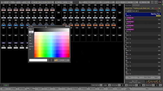The height and width of the screenshot is (91, 163).
Task: Select the RGB tab in Colors dialog
Action: [x=31, y=38]
